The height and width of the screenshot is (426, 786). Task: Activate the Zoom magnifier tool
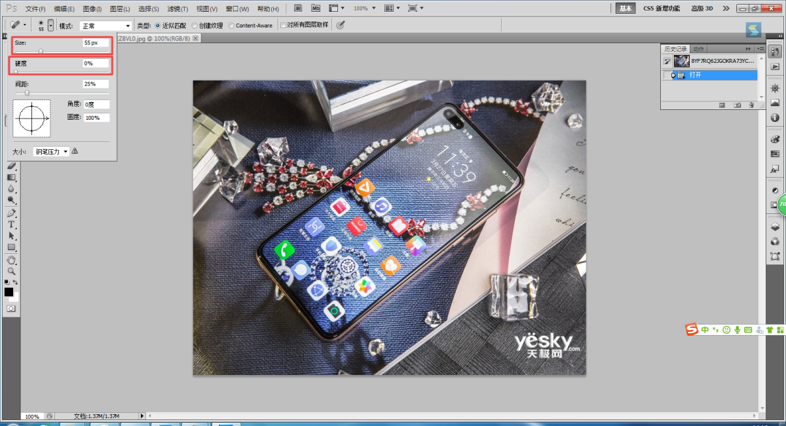11,271
